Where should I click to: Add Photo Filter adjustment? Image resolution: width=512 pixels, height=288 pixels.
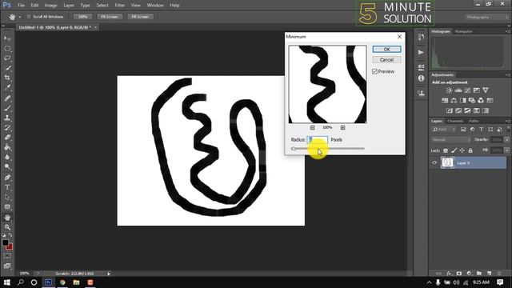click(x=472, y=100)
